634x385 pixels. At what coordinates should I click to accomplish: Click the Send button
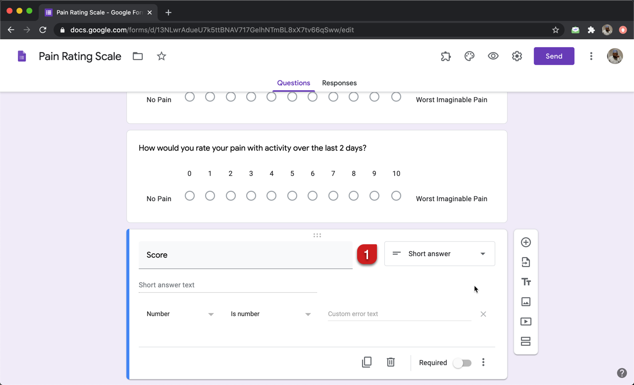[x=554, y=56]
